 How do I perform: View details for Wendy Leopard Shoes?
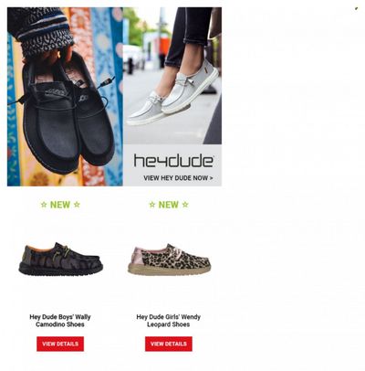coord(169,344)
